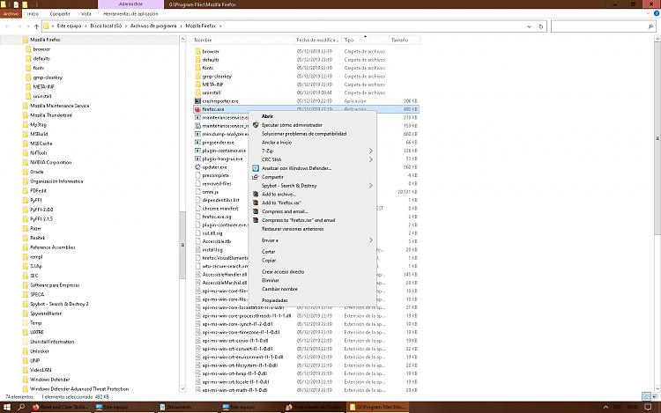Show hidden system tray icons chevron
Image resolution: width=661 pixels, height=413 pixels.
pyautogui.click(x=605, y=407)
